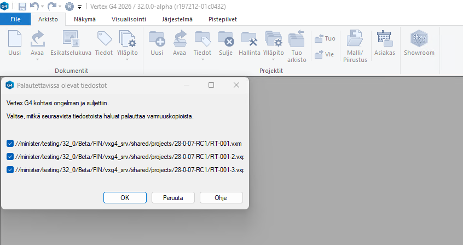Uncheck the RT-001-3 file checkbox
This screenshot has width=463, height=245.
click(x=10, y=170)
